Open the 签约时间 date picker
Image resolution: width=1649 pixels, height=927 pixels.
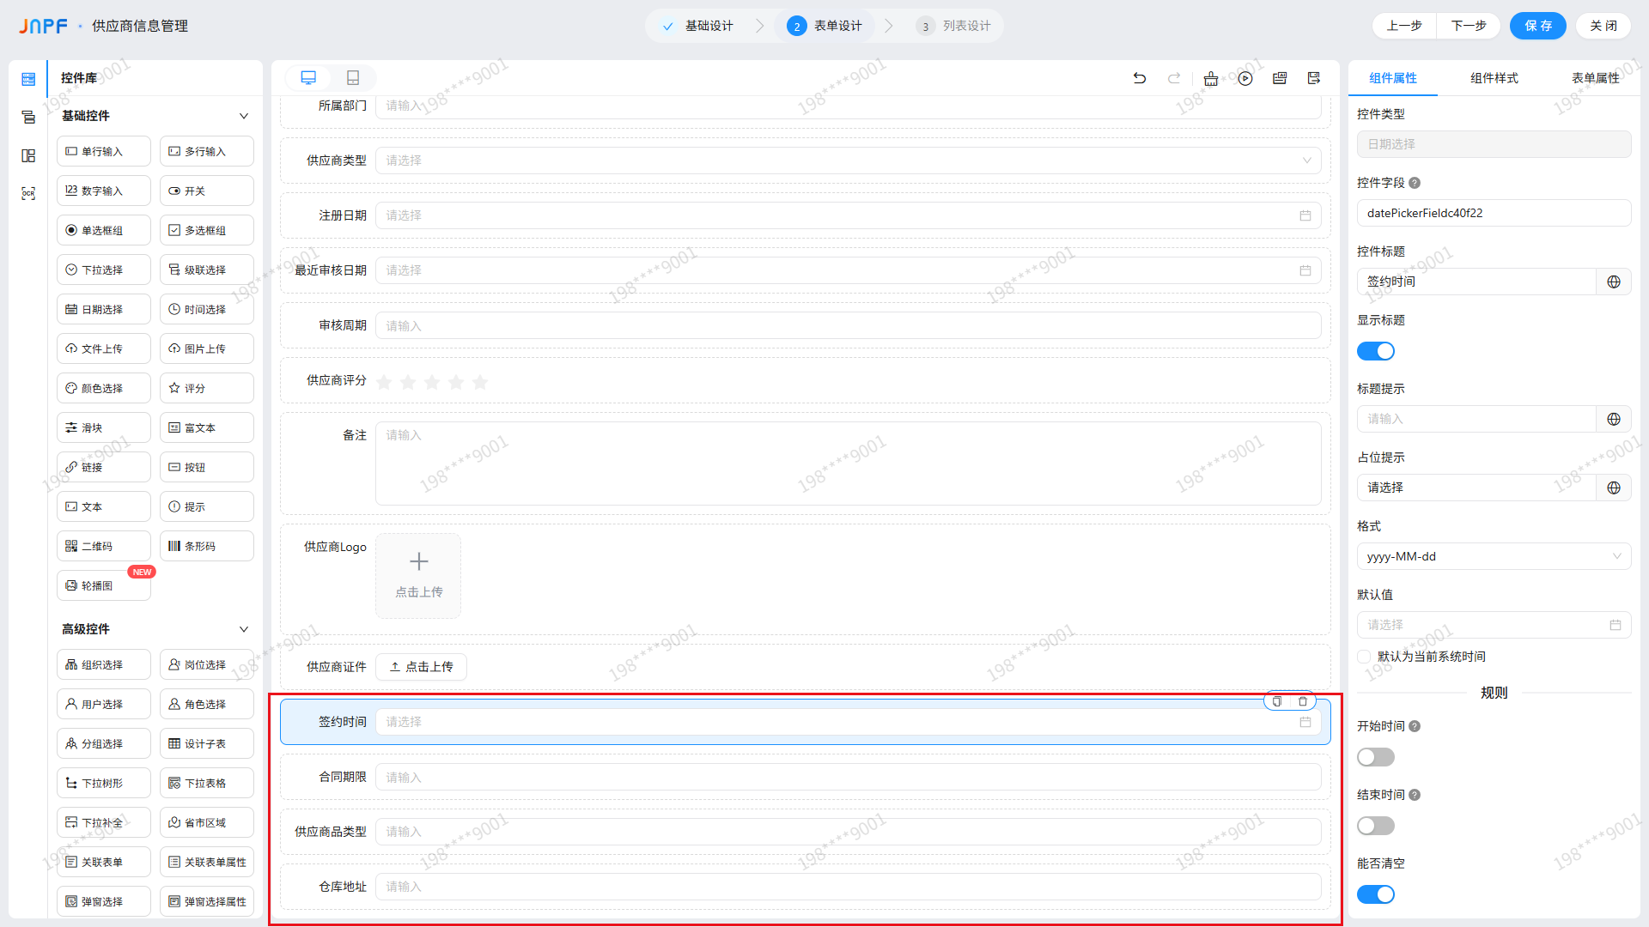(848, 722)
